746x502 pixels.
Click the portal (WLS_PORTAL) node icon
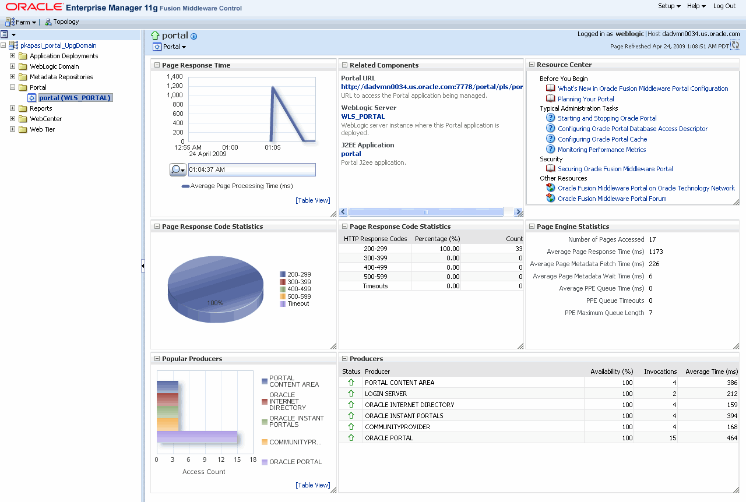click(x=32, y=98)
